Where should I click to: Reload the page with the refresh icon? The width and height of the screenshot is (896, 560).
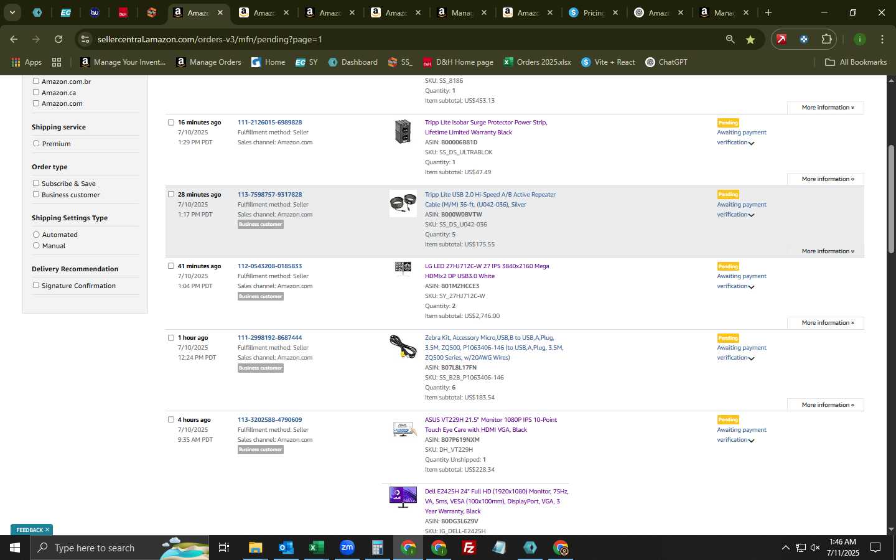[x=58, y=39]
